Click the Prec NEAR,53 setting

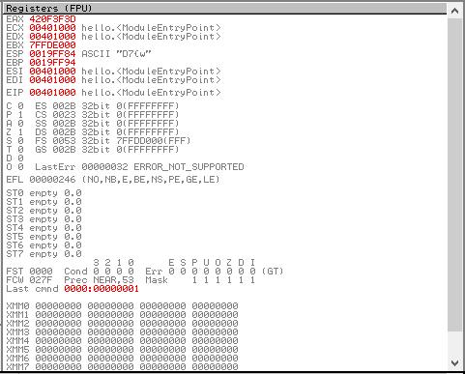pyautogui.click(x=99, y=280)
